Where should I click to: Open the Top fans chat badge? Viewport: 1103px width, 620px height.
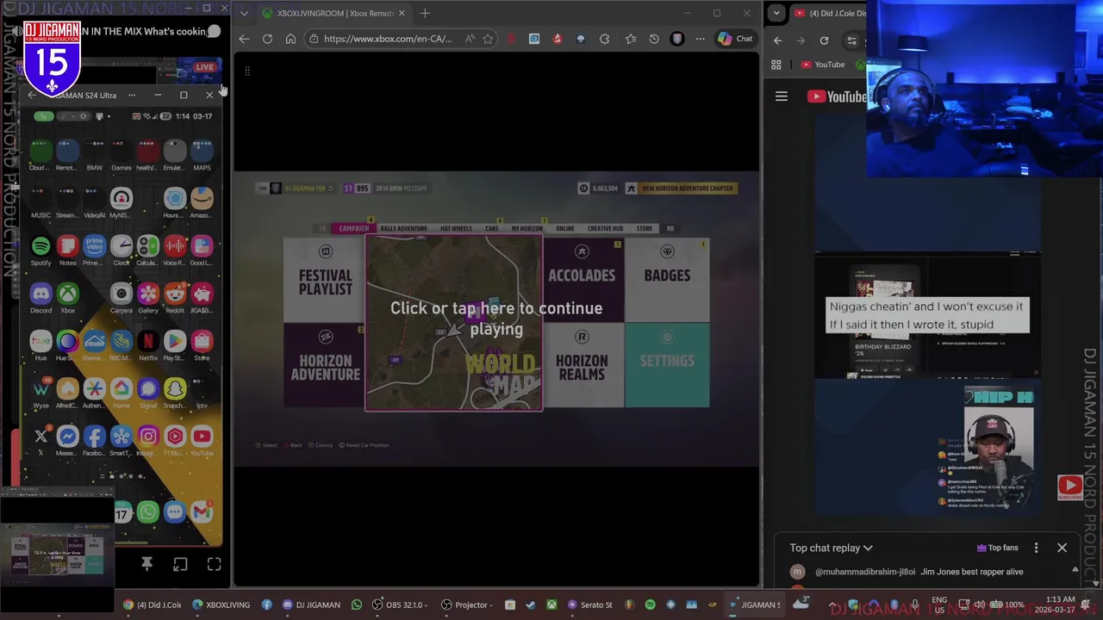point(997,548)
